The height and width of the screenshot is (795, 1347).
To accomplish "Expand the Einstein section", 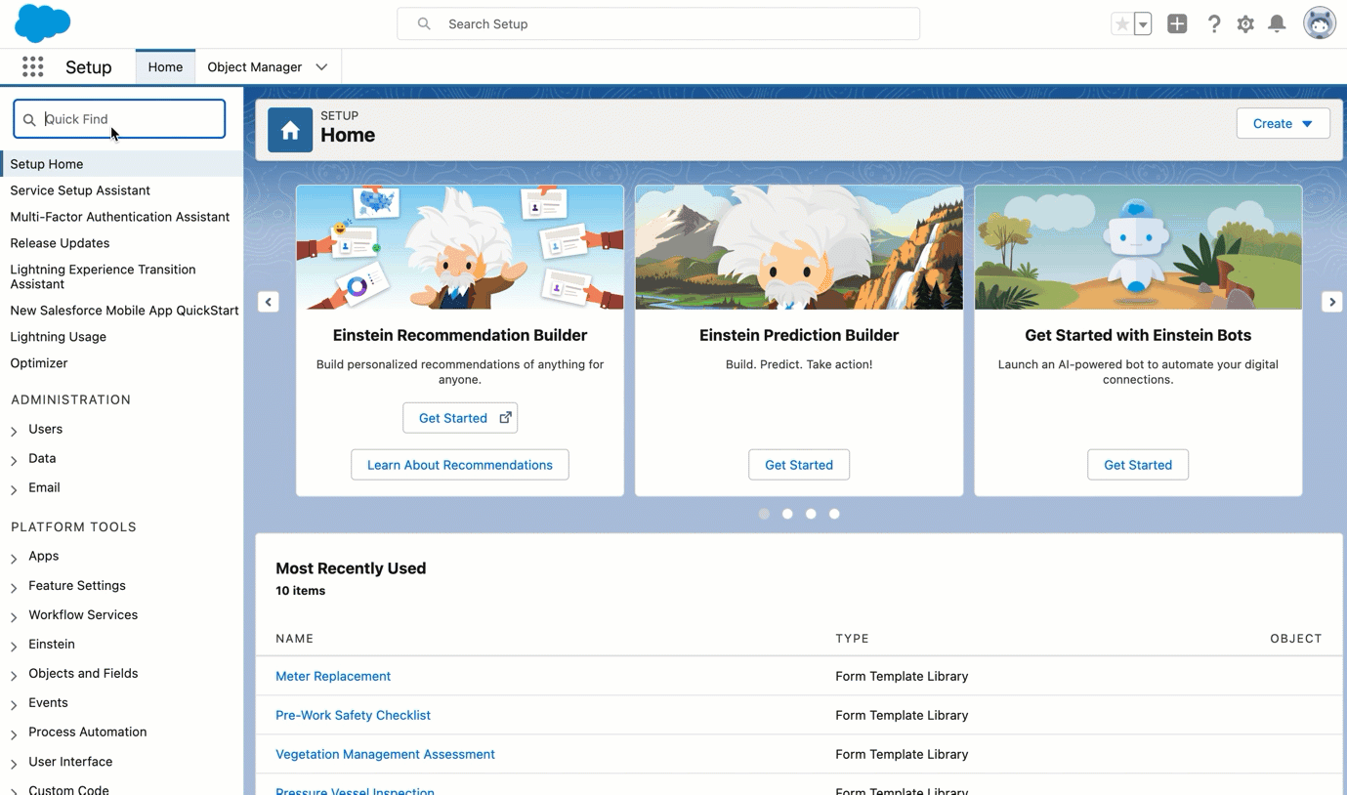I will coord(14,645).
